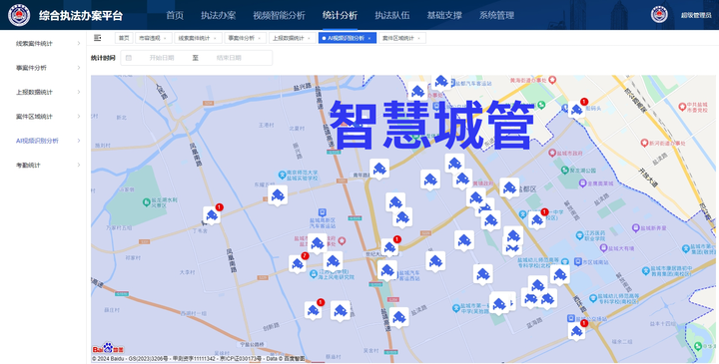Click the Baidu logo on the map
The width and height of the screenshot is (719, 364).
point(108,348)
